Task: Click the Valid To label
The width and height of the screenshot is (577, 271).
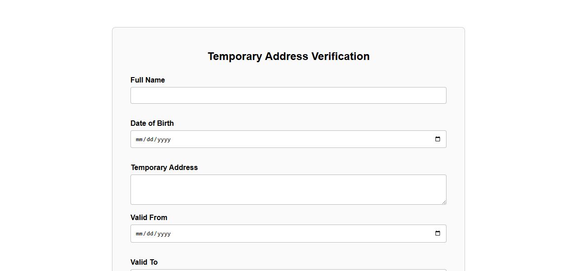Action: 144,262
